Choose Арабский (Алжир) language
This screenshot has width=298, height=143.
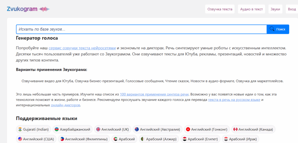click(159, 139)
